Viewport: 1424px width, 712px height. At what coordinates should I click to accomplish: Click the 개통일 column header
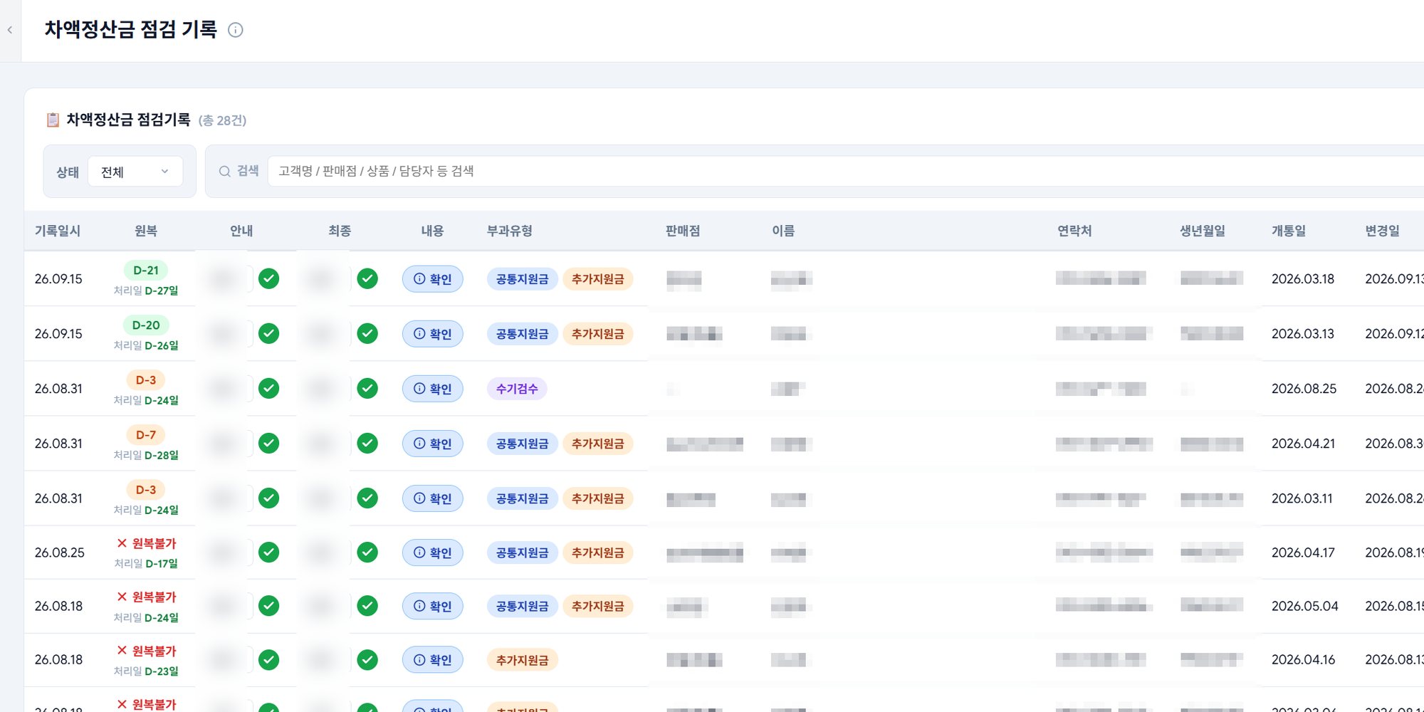click(1289, 231)
